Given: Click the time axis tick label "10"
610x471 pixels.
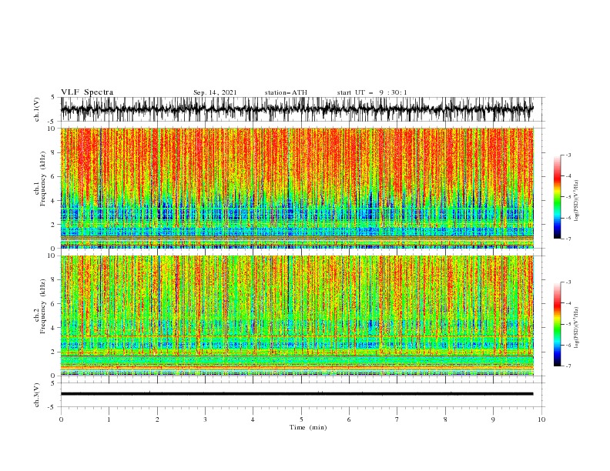Looking at the screenshot, I should 541,419.
